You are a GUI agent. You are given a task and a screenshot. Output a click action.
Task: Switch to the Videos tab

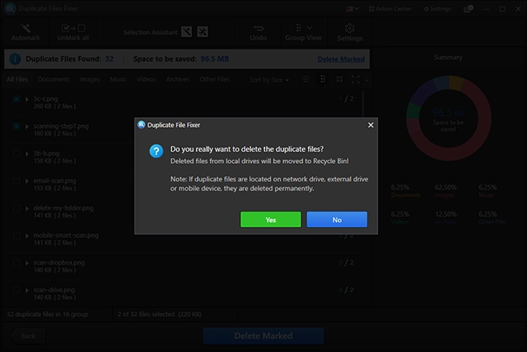click(x=146, y=79)
